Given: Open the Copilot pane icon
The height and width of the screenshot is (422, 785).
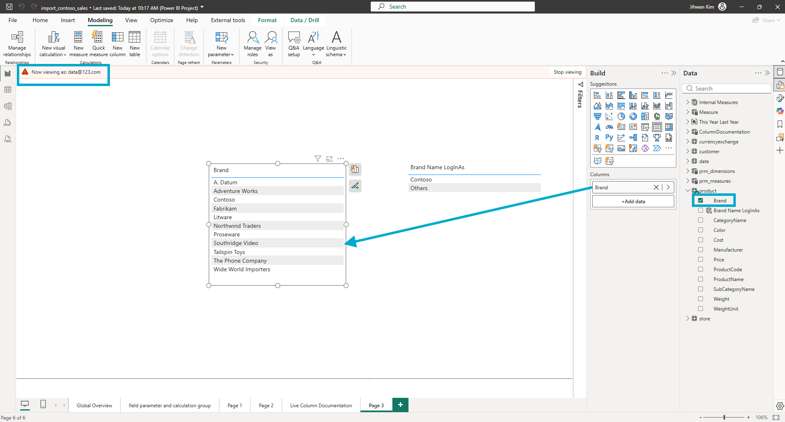Looking at the screenshot, I should [780, 111].
